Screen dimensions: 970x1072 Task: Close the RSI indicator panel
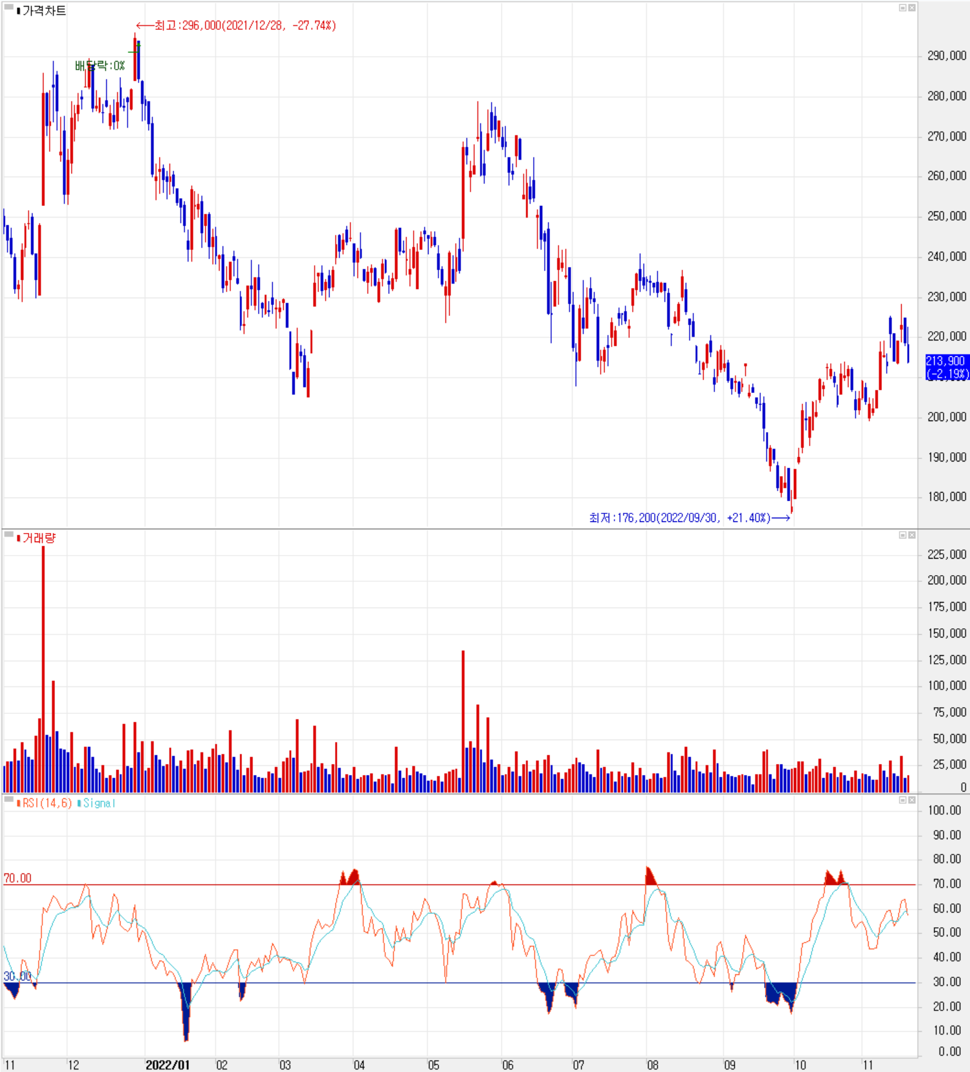[911, 800]
